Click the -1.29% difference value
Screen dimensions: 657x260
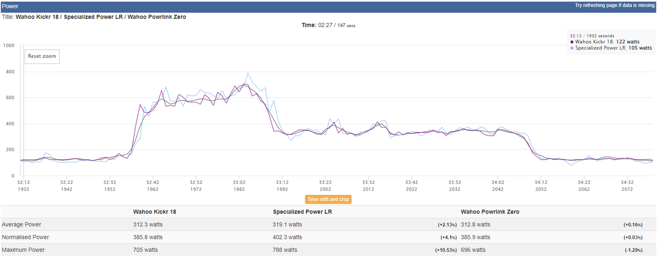pos(634,250)
